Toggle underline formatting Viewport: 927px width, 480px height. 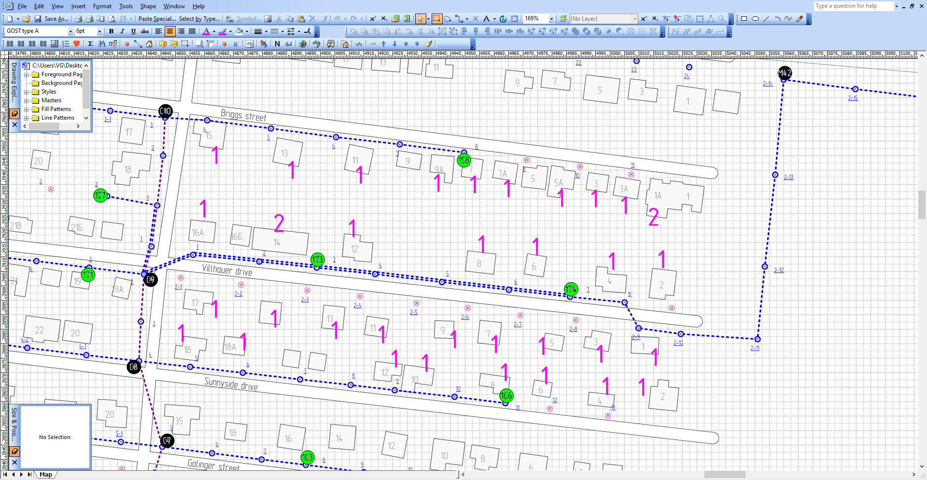133,31
